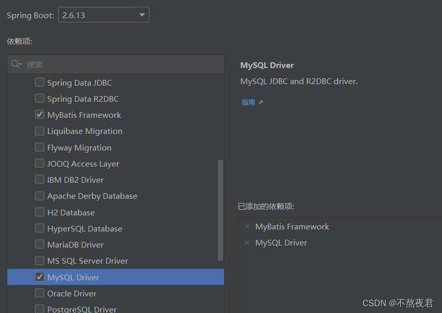Screen dimensions: 442x313
Task: Enable Spring Data R2DBC checkbox
Action: pos(40,99)
